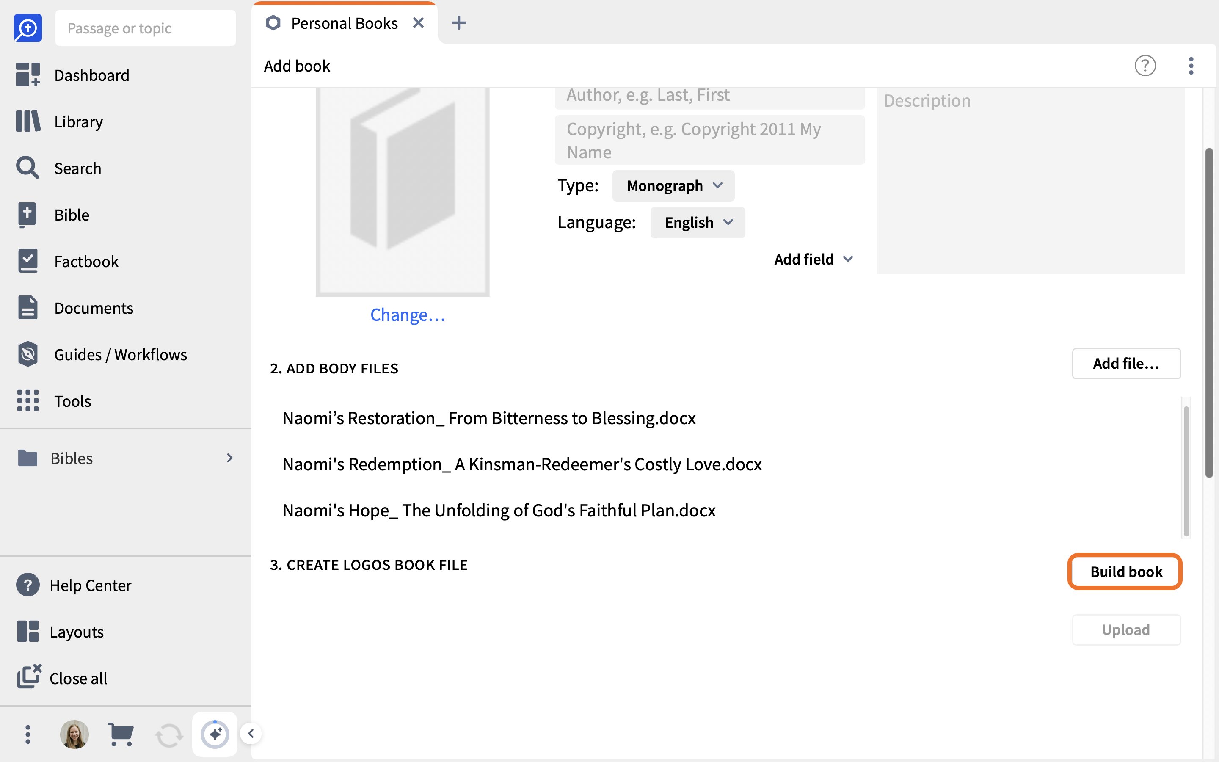Open the Type Monograph dropdown
Screen dimensions: 1219x762
(673, 186)
